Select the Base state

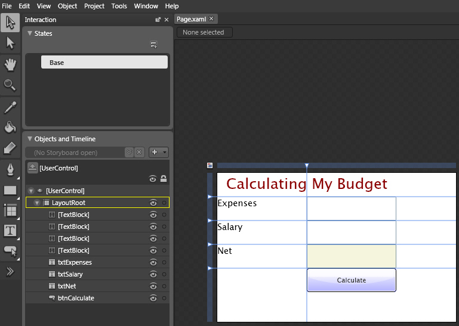pos(104,63)
